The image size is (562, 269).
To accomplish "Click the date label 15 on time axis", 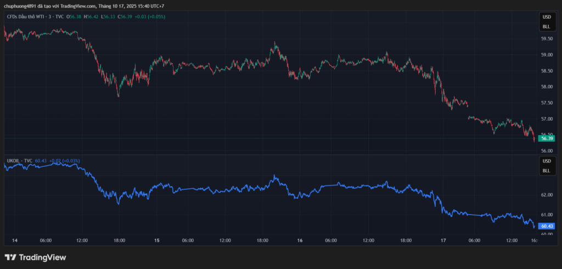I will coord(156,240).
